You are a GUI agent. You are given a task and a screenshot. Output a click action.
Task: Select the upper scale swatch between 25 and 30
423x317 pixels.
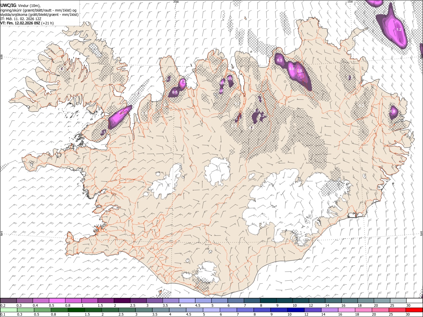tap(398, 300)
